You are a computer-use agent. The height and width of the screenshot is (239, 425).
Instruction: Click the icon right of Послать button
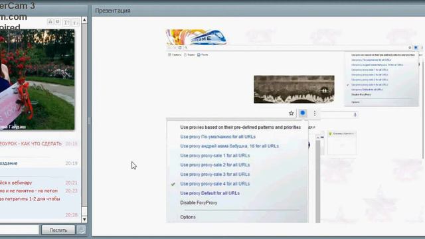click(82, 230)
